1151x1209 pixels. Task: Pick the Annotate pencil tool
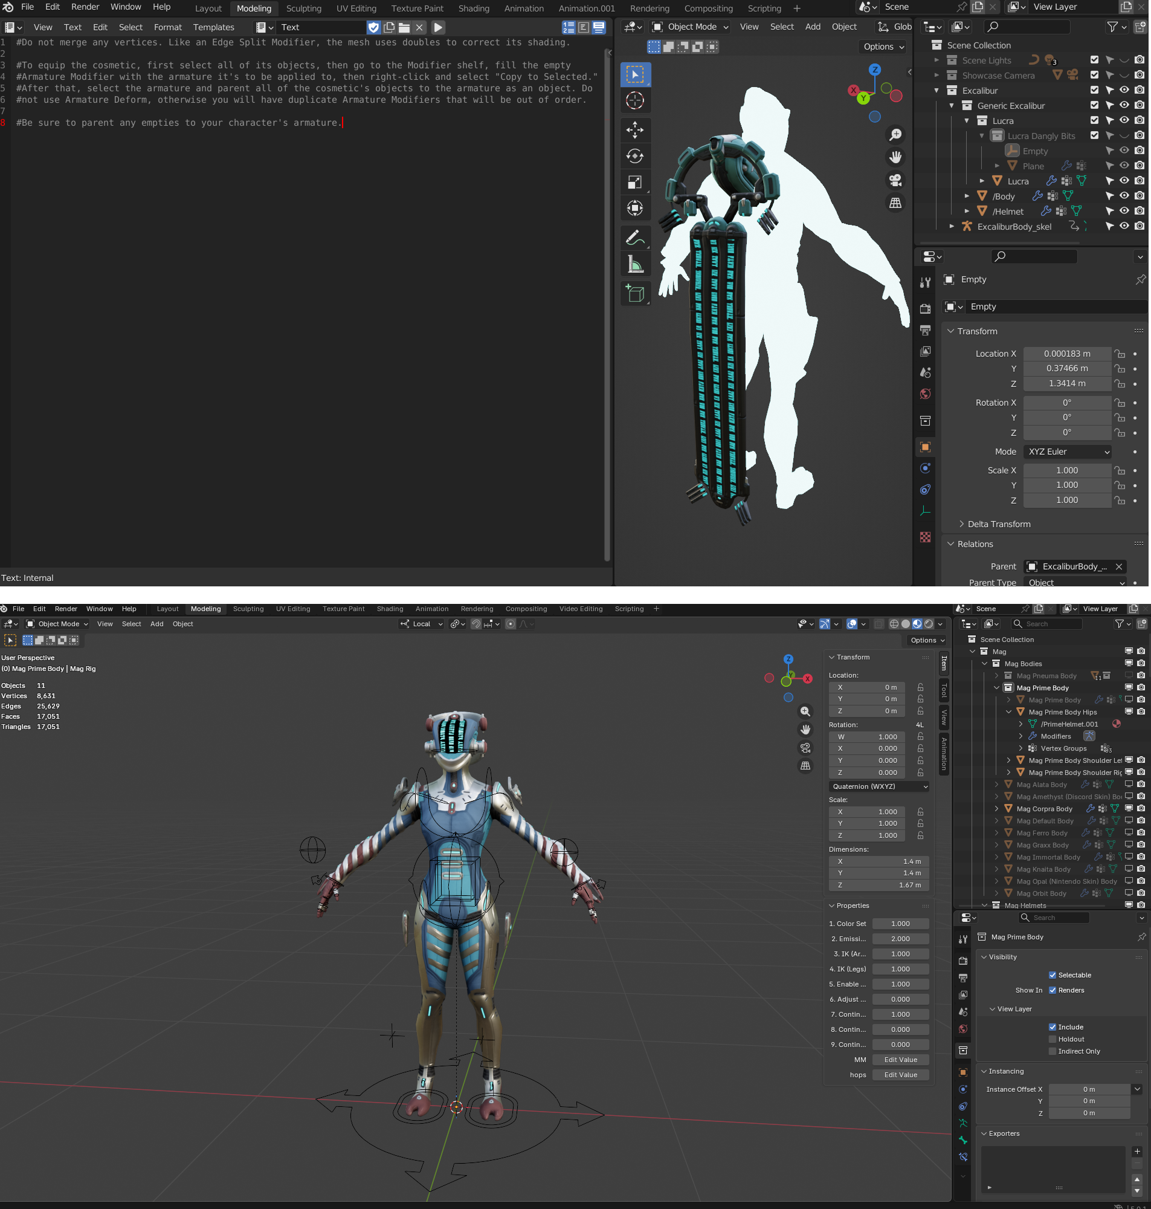tap(635, 238)
